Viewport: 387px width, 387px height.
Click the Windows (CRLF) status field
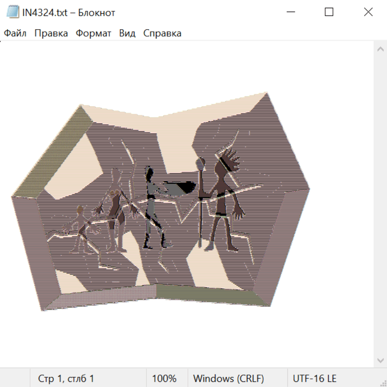[x=228, y=379]
